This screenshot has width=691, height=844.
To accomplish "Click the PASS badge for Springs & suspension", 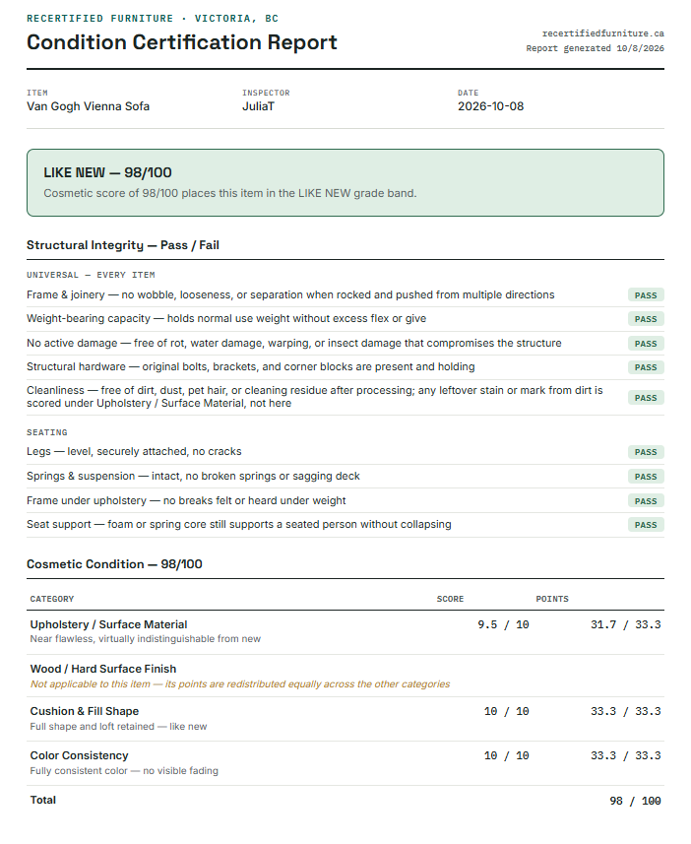I will click(646, 477).
